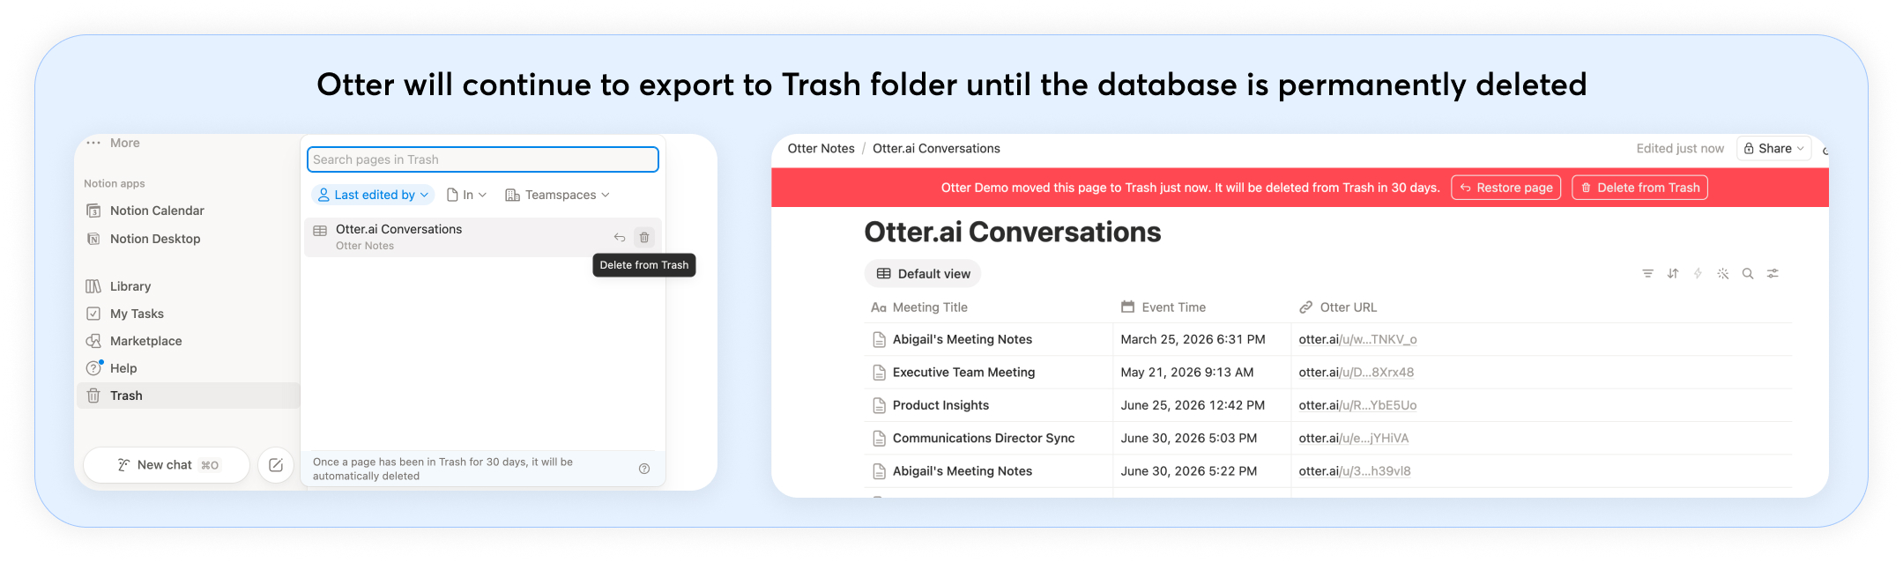Click Otter.ai Conversations page title
1903x562 pixels.
point(1012,233)
